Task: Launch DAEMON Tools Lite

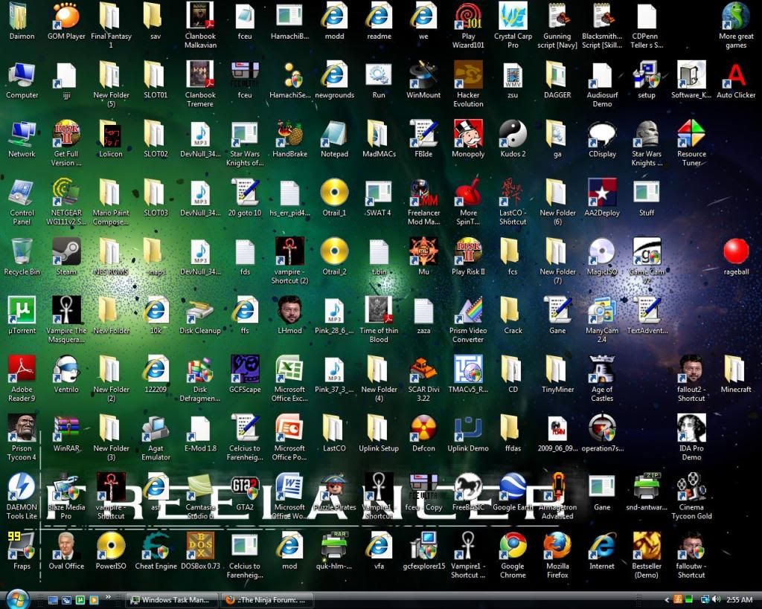Action: [x=22, y=487]
